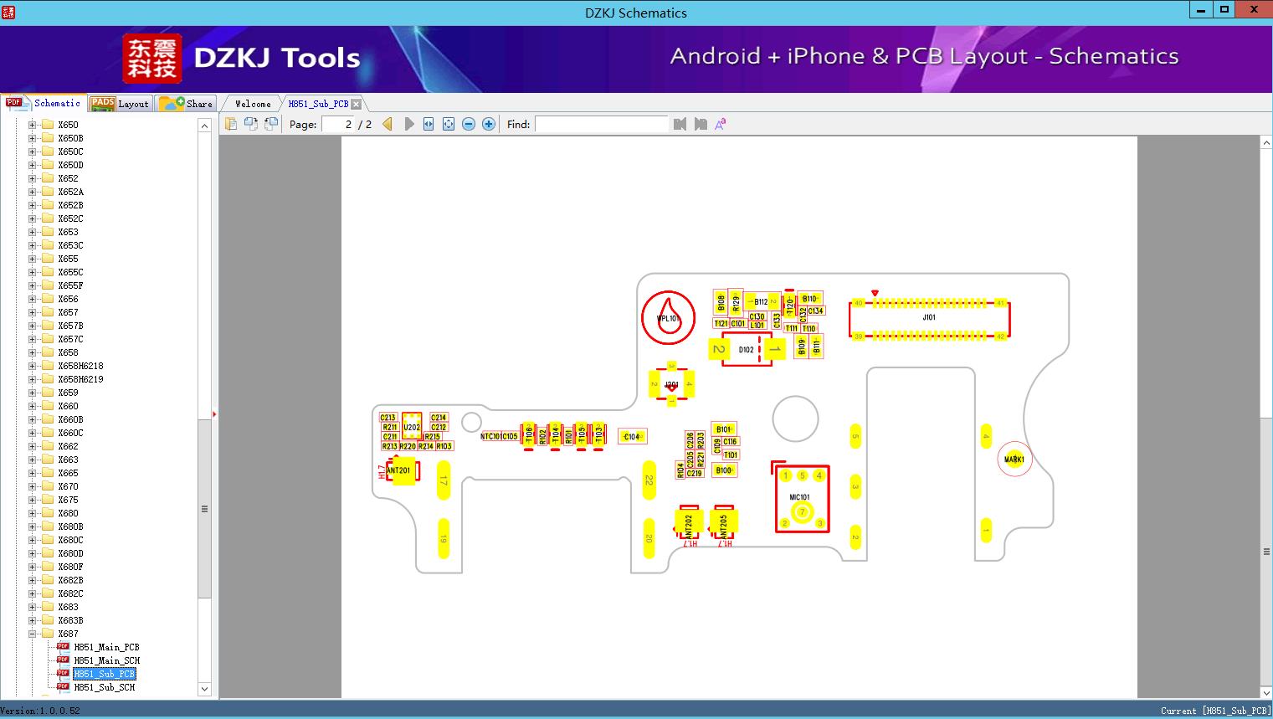Expand the X650 folder
This screenshot has width=1273, height=719.
click(33, 125)
